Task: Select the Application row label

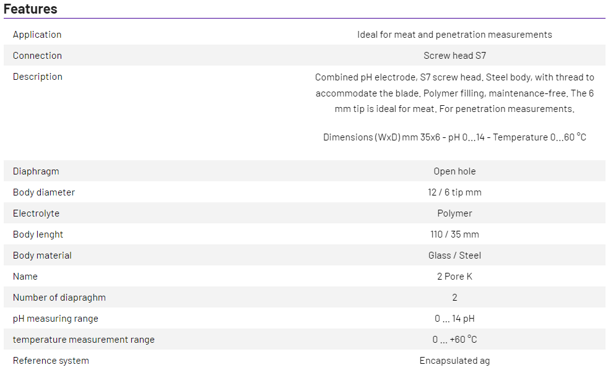Action: click(x=37, y=35)
